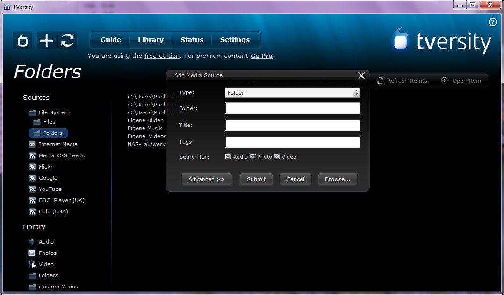Click the refresh arrows toolbar icon
Screen dimensions: 504x295
point(67,41)
